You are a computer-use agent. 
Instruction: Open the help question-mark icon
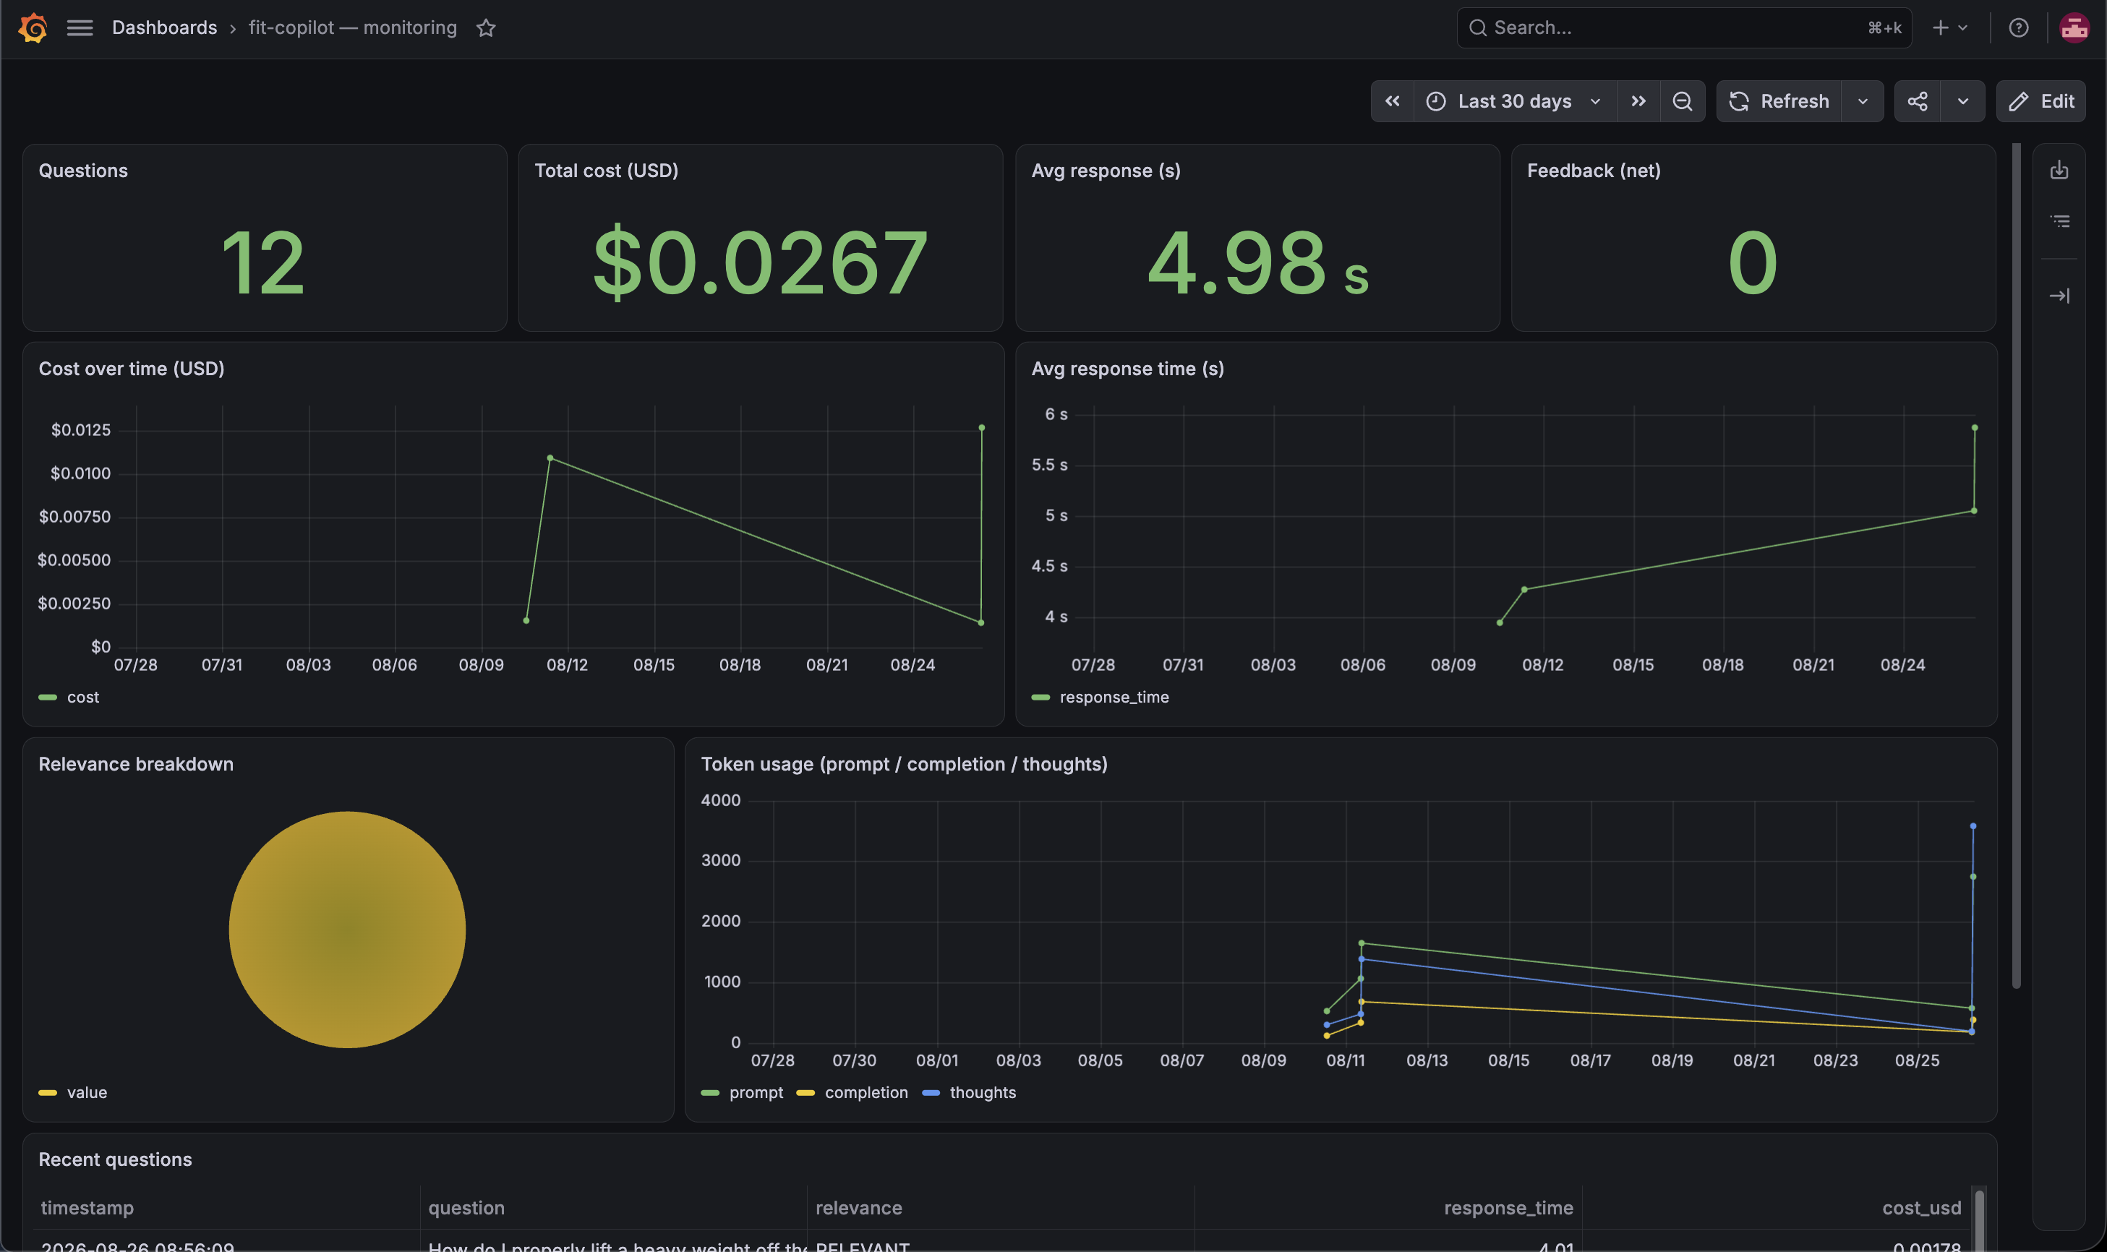pyautogui.click(x=2018, y=28)
